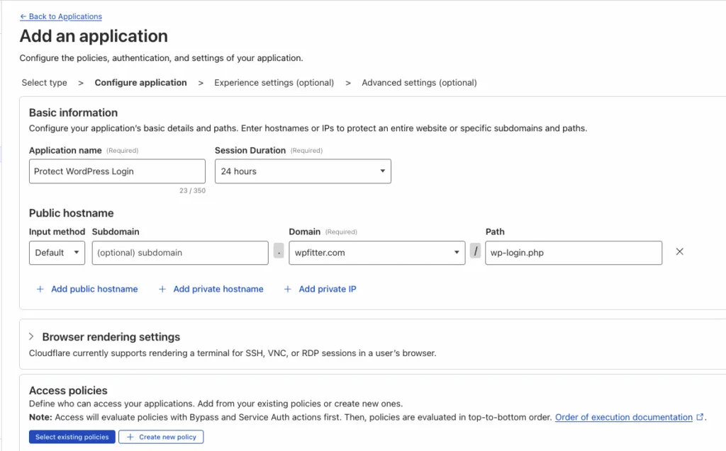This screenshot has height=451, width=726.
Task: Click the plus icon for Add private IP
Action: coord(286,289)
